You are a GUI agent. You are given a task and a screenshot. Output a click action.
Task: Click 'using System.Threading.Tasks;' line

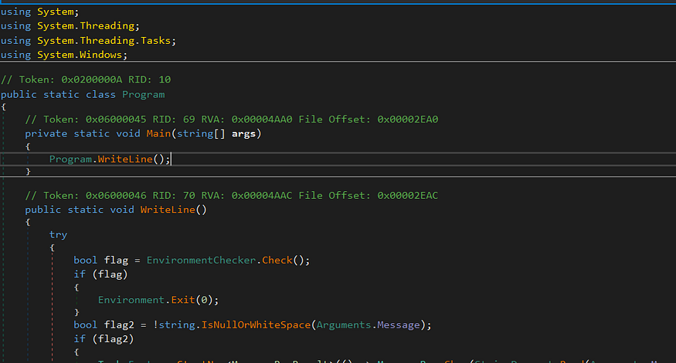[x=88, y=40]
